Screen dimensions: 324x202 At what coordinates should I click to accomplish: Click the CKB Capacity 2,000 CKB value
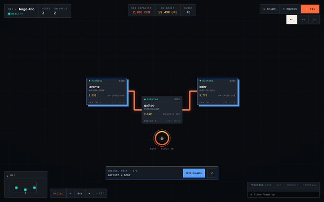(x=141, y=12)
